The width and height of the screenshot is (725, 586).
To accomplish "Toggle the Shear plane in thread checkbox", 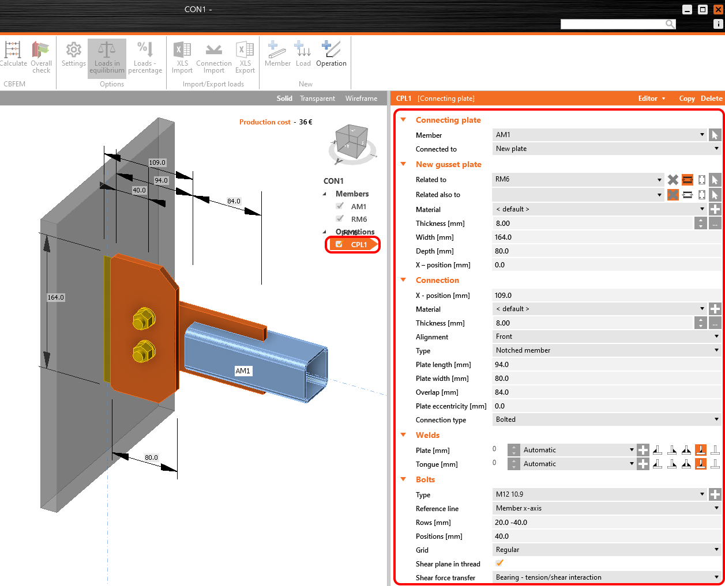I will [x=499, y=564].
